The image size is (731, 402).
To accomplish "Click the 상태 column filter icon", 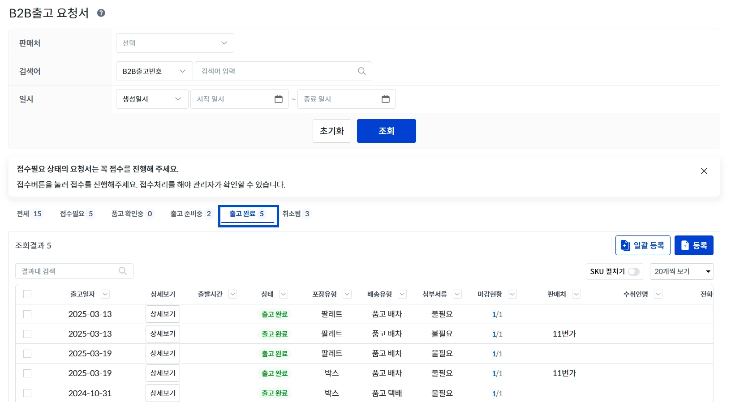I will 283,294.
